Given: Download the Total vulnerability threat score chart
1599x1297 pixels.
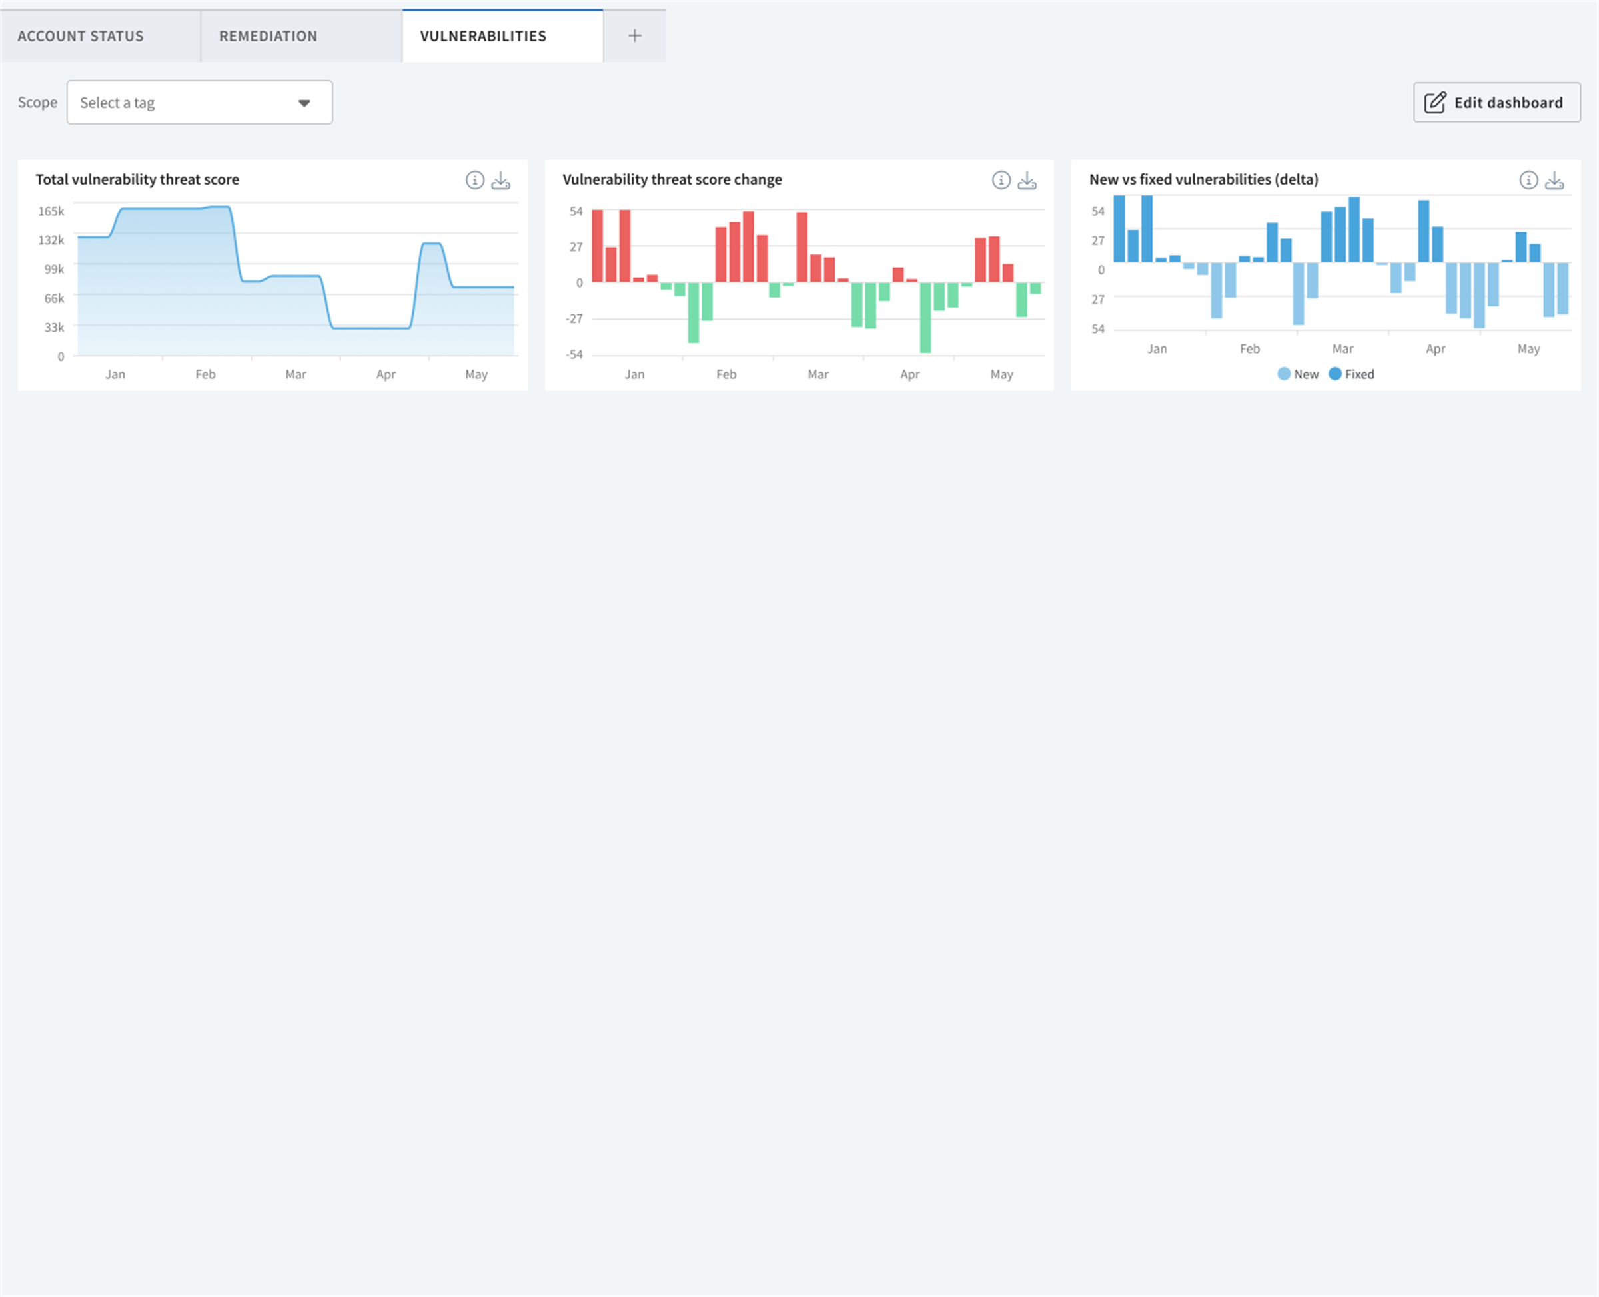Looking at the screenshot, I should coord(502,180).
